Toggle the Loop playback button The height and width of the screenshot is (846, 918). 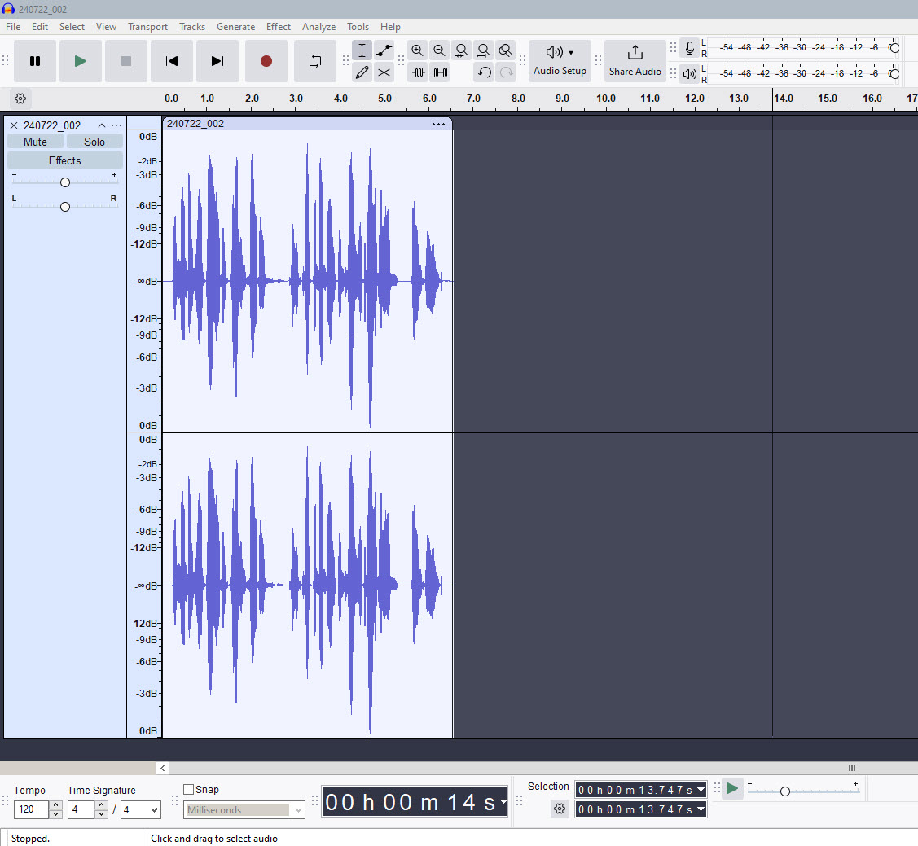pyautogui.click(x=315, y=61)
